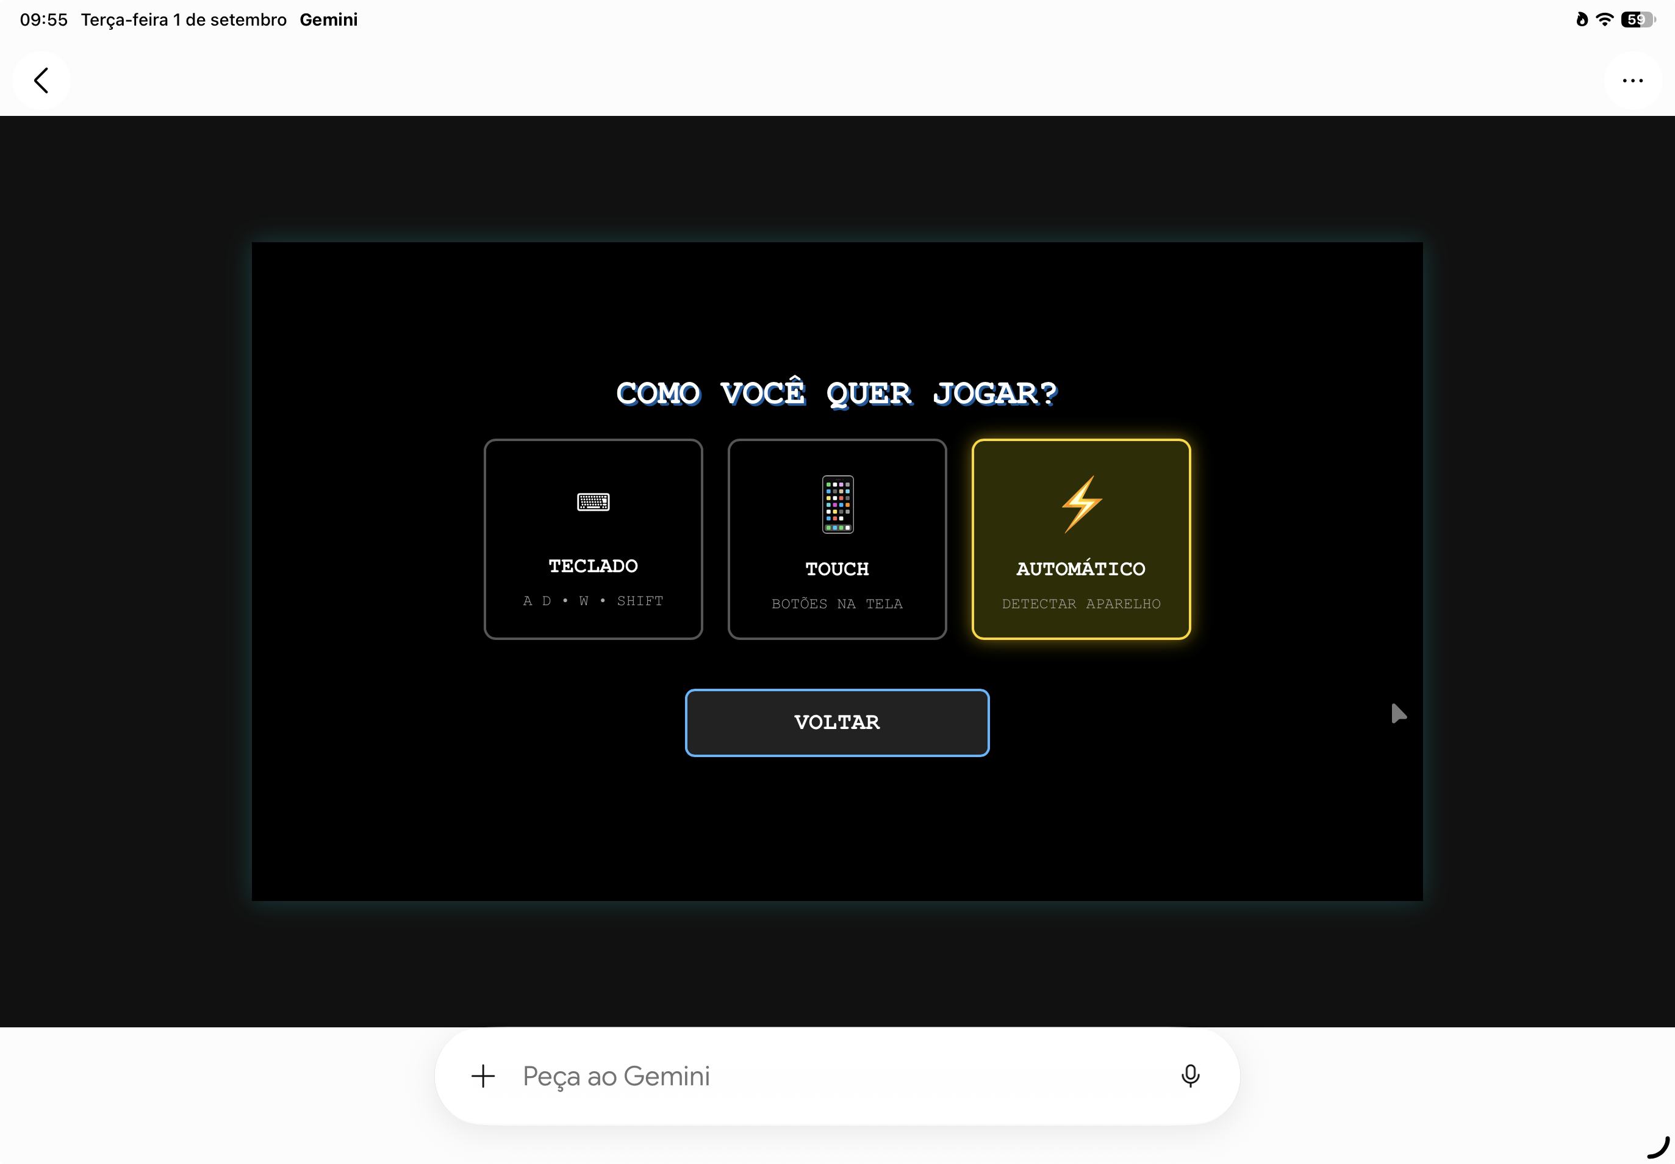Viewport: 1675px width, 1164px height.
Task: Choose the Touch on-screen buttons option
Action: [837, 539]
